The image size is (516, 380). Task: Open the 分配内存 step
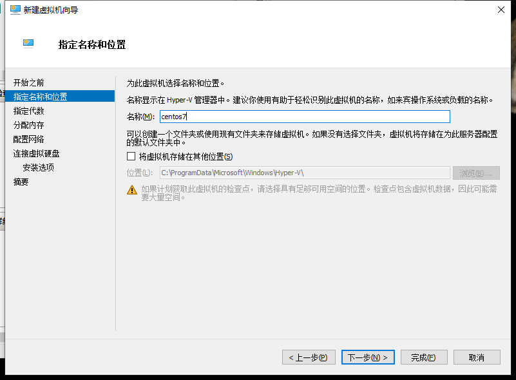pos(28,125)
